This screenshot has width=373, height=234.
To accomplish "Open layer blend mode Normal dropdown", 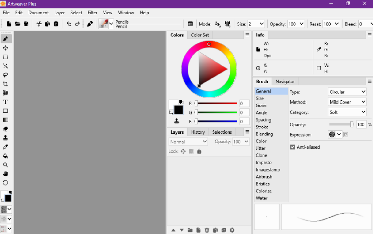I will [188, 142].
